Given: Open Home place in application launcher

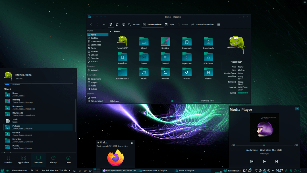Looking at the screenshot, I should [38, 94].
